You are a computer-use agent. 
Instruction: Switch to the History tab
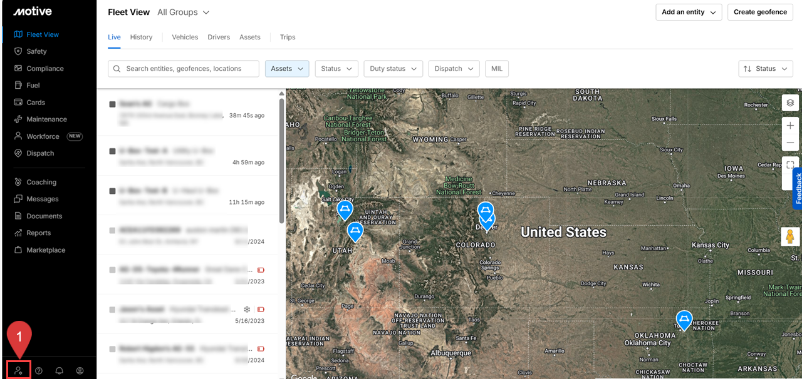[x=142, y=37]
